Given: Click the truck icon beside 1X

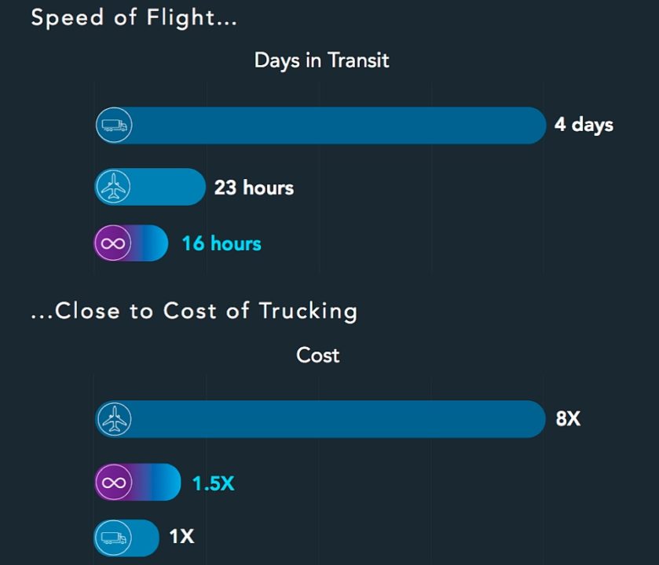Looking at the screenshot, I should coord(113,538).
